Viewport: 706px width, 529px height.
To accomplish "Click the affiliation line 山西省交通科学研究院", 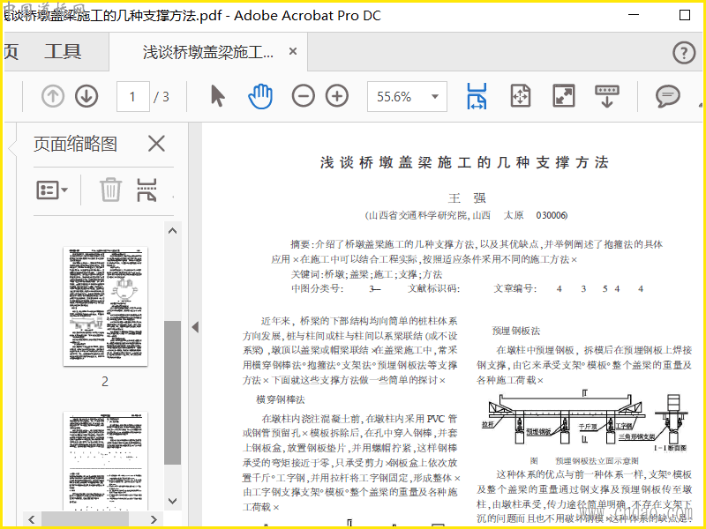I will (x=466, y=215).
